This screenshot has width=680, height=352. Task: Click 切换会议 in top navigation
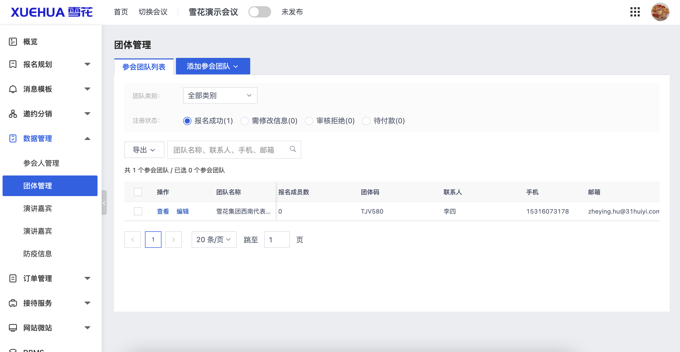153,12
